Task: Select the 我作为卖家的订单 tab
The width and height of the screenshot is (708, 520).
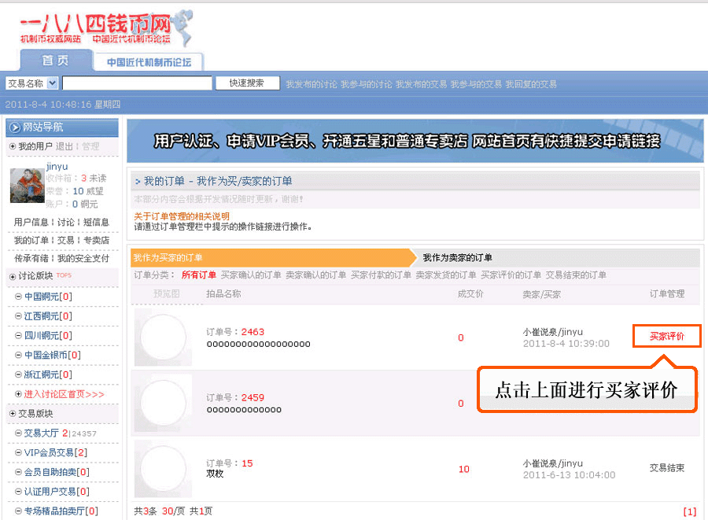Action: pos(457,258)
